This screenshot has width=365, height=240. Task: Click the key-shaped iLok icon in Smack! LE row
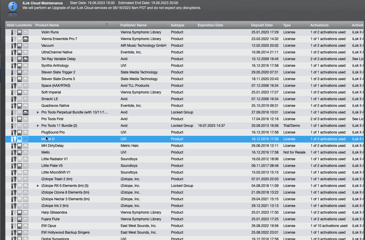(x=15, y=99)
